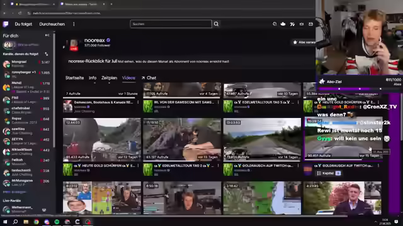Open the 8:50:18 video thumbnail
The width and height of the screenshot is (403, 226).
[182, 198]
